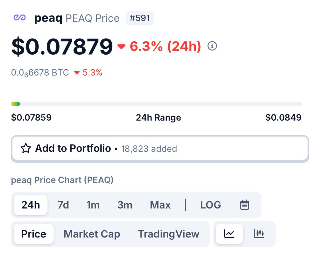Screen dimensions: 320x253
Task: Click the 24h Range progress bar
Action: click(156, 104)
